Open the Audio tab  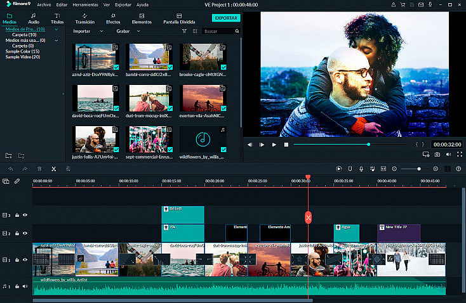(x=33, y=18)
